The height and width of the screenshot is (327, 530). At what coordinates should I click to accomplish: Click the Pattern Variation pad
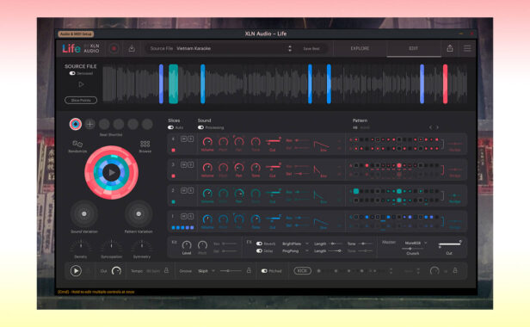(139, 213)
